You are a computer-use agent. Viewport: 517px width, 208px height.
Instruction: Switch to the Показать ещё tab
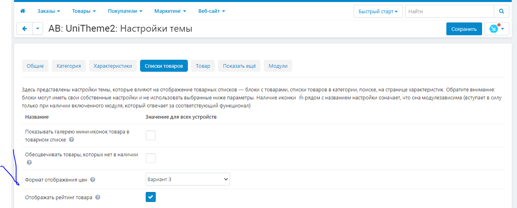[239, 66]
